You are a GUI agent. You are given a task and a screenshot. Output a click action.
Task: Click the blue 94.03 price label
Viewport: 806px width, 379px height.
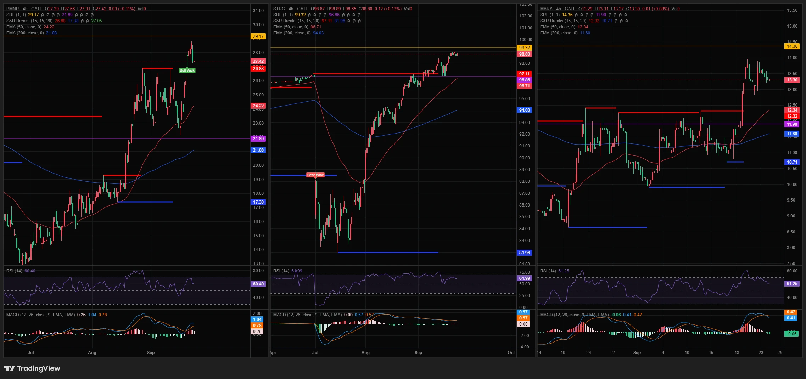pyautogui.click(x=525, y=110)
